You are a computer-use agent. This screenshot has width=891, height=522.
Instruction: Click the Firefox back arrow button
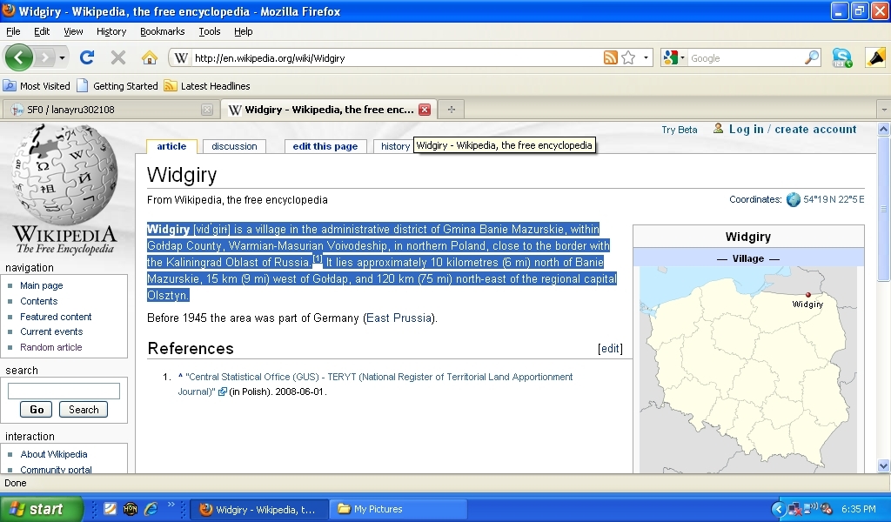tap(19, 57)
